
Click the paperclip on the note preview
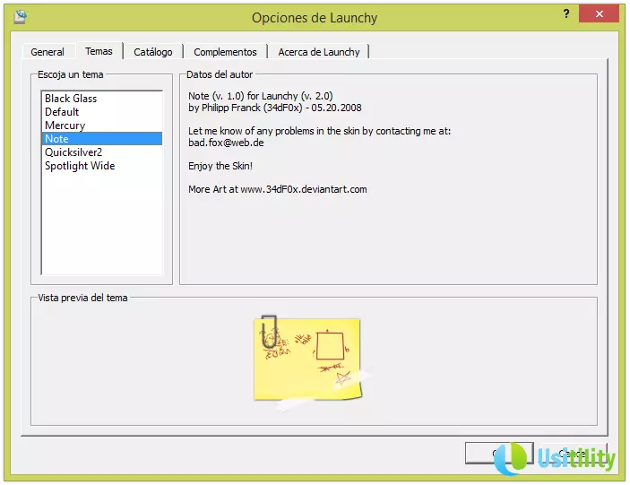[x=268, y=331]
